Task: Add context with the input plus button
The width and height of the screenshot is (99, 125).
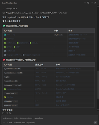Action: (x=4, y=122)
